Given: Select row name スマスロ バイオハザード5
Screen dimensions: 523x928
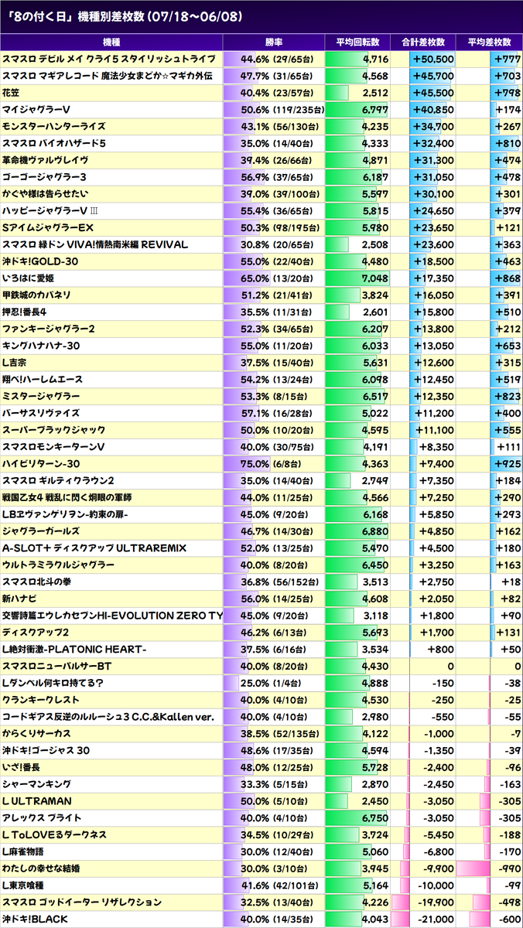Looking at the screenshot, I should tap(54, 143).
